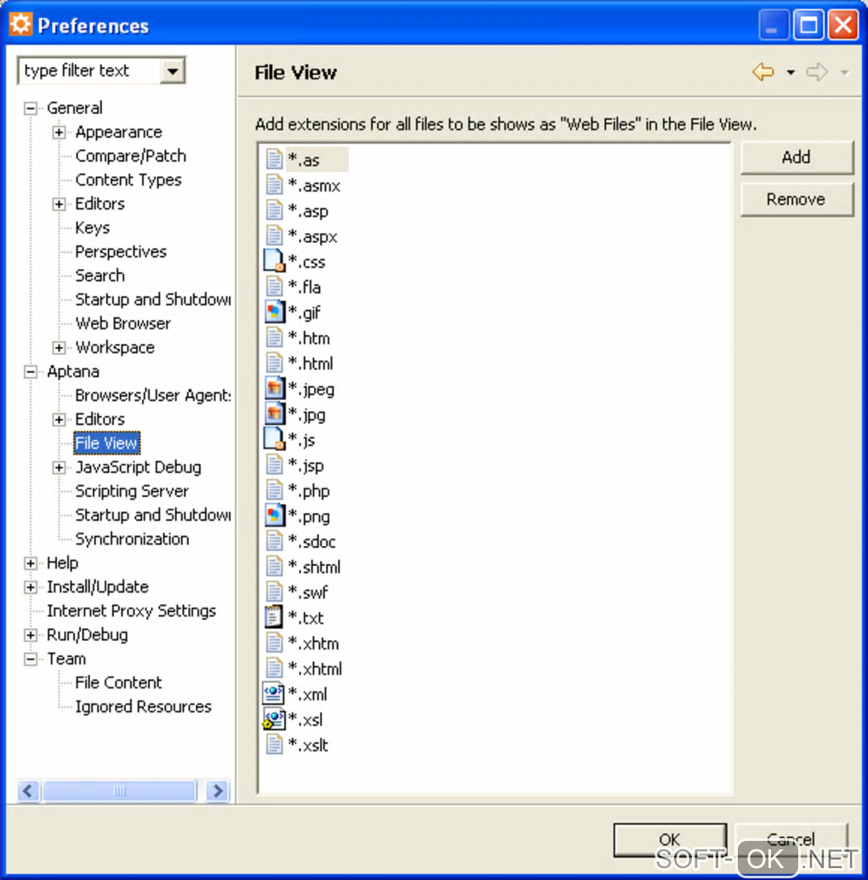Click the file icon beside *.shtml

[274, 566]
